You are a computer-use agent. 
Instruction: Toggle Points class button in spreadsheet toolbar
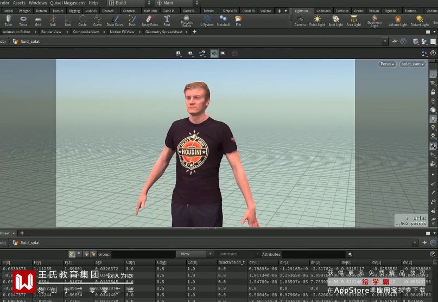[72, 254]
